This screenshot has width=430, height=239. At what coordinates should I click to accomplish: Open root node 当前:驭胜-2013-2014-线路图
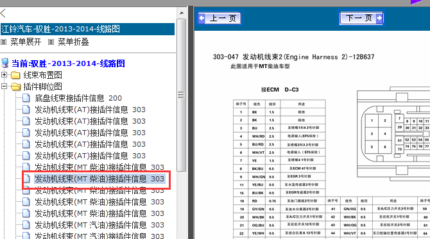pos(68,63)
